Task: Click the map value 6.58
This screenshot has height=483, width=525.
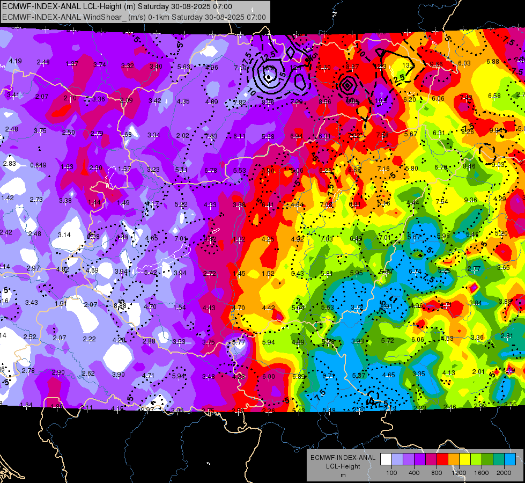Action: click(494, 96)
